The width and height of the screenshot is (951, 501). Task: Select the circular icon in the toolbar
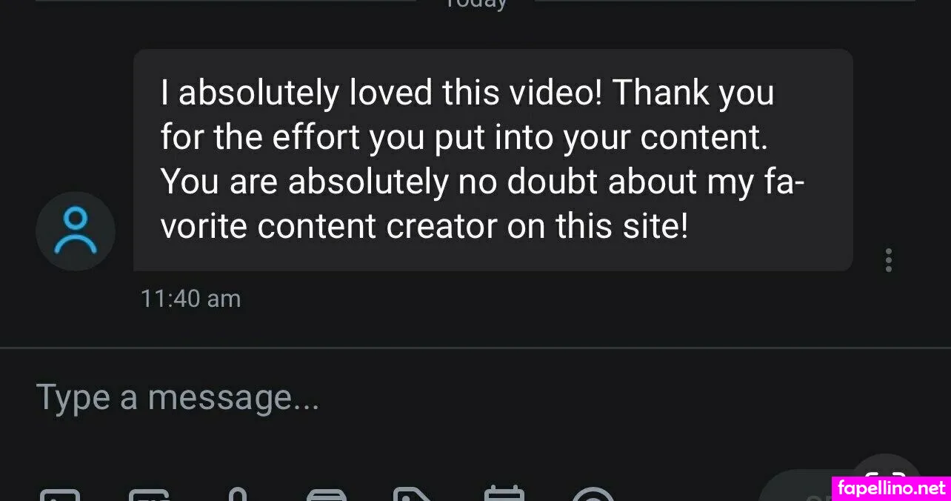coord(593,494)
